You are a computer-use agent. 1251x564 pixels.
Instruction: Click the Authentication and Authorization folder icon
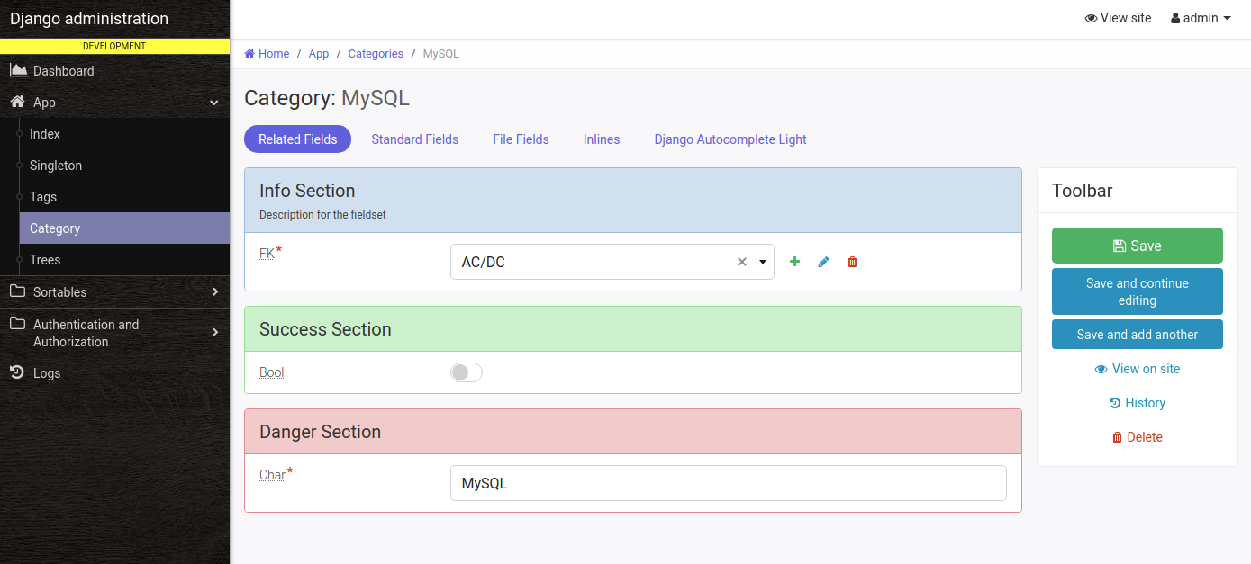[17, 324]
